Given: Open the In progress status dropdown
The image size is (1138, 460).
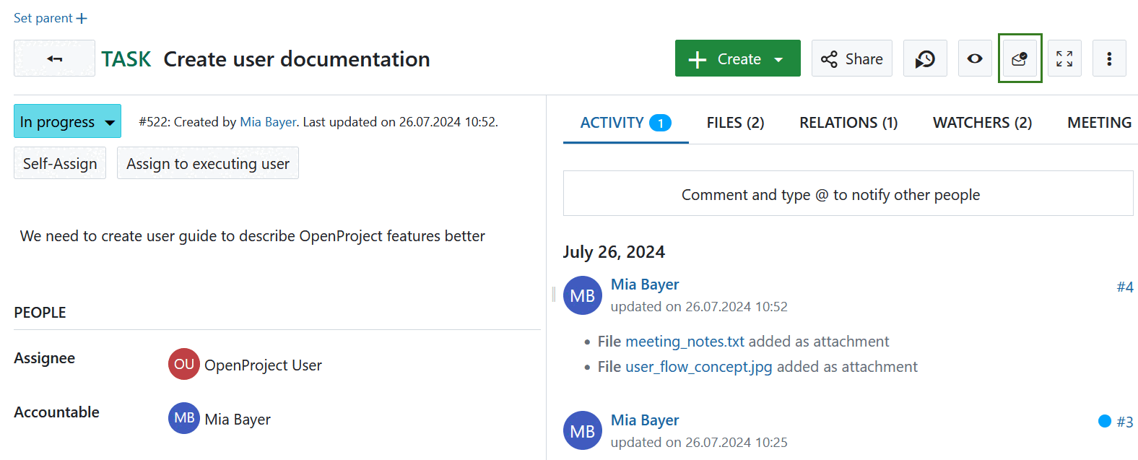Looking at the screenshot, I should click(67, 122).
